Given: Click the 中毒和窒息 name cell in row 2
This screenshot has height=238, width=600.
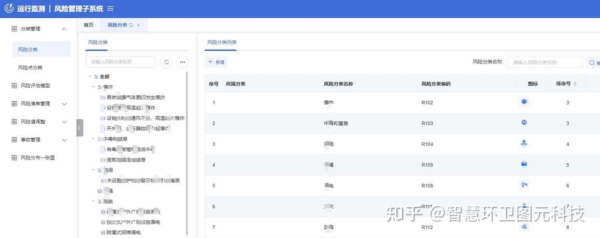Looking at the screenshot, I should [336, 123].
